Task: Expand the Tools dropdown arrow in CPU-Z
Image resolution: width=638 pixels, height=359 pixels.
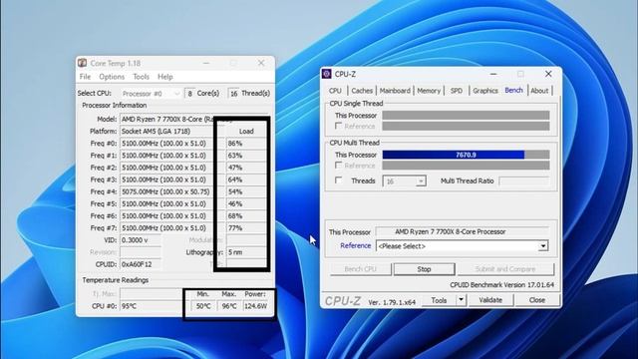Action: (x=461, y=300)
